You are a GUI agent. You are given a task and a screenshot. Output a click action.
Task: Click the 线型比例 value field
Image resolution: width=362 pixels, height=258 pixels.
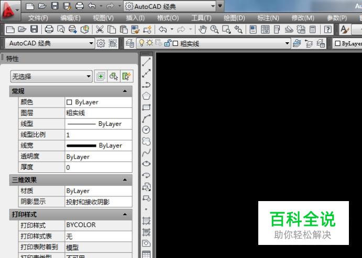(x=98, y=135)
